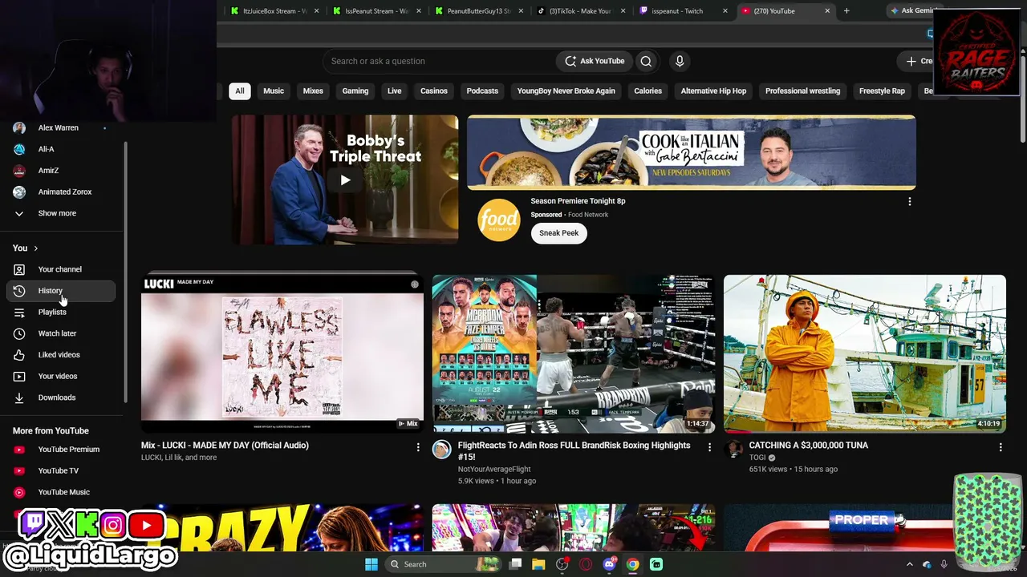Show hidden system tray icons

(909, 564)
